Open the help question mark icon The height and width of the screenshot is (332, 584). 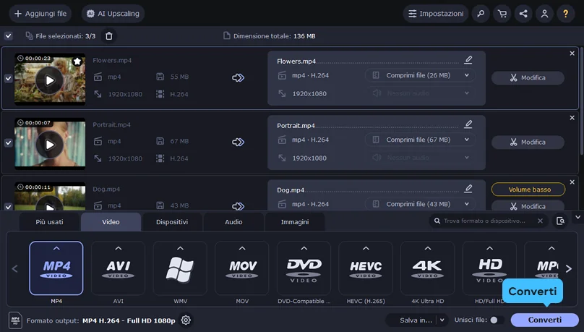click(x=566, y=14)
